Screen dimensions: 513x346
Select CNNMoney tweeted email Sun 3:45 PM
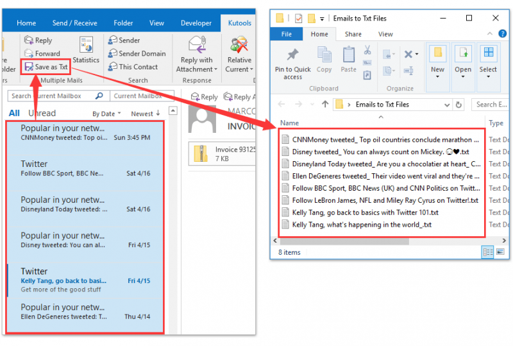[x=85, y=138]
